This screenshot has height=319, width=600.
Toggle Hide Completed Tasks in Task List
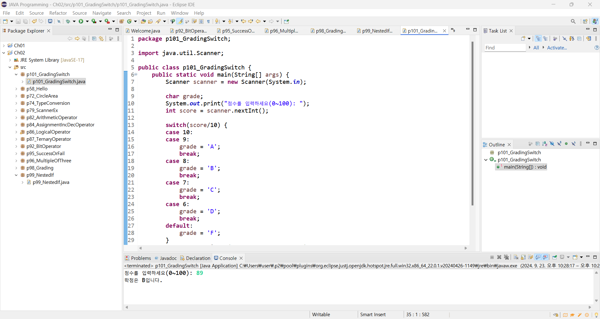click(x=564, y=38)
